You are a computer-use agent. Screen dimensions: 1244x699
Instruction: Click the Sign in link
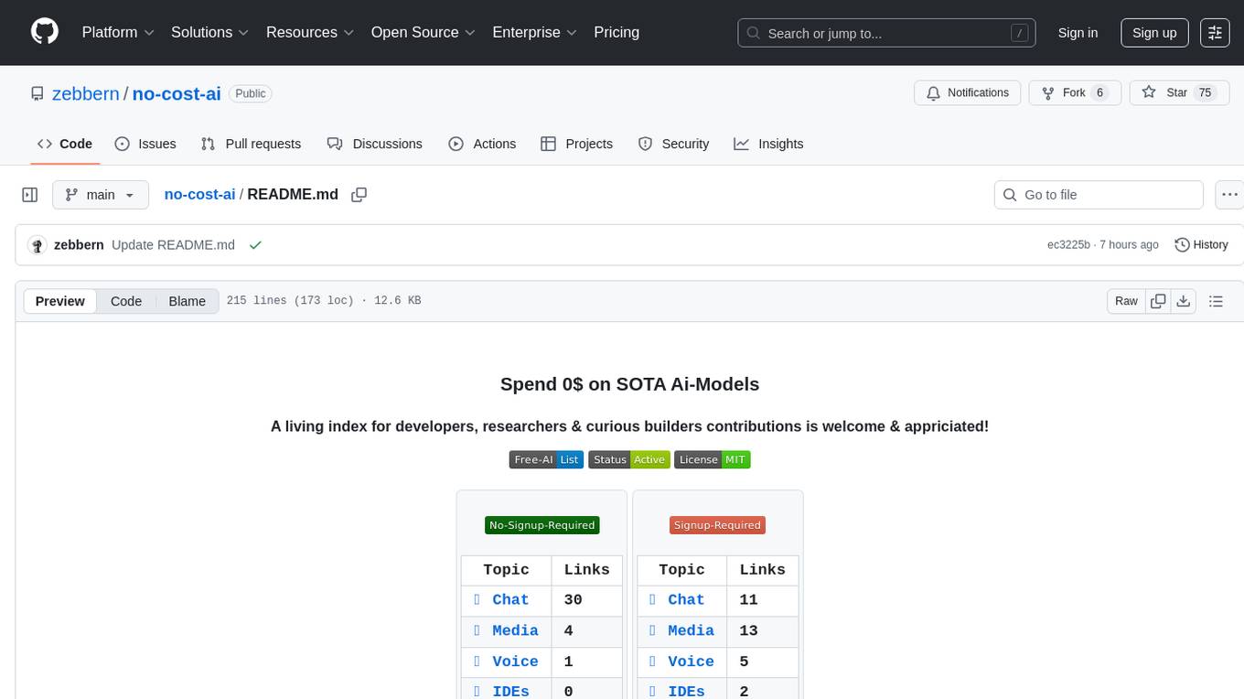point(1078,32)
